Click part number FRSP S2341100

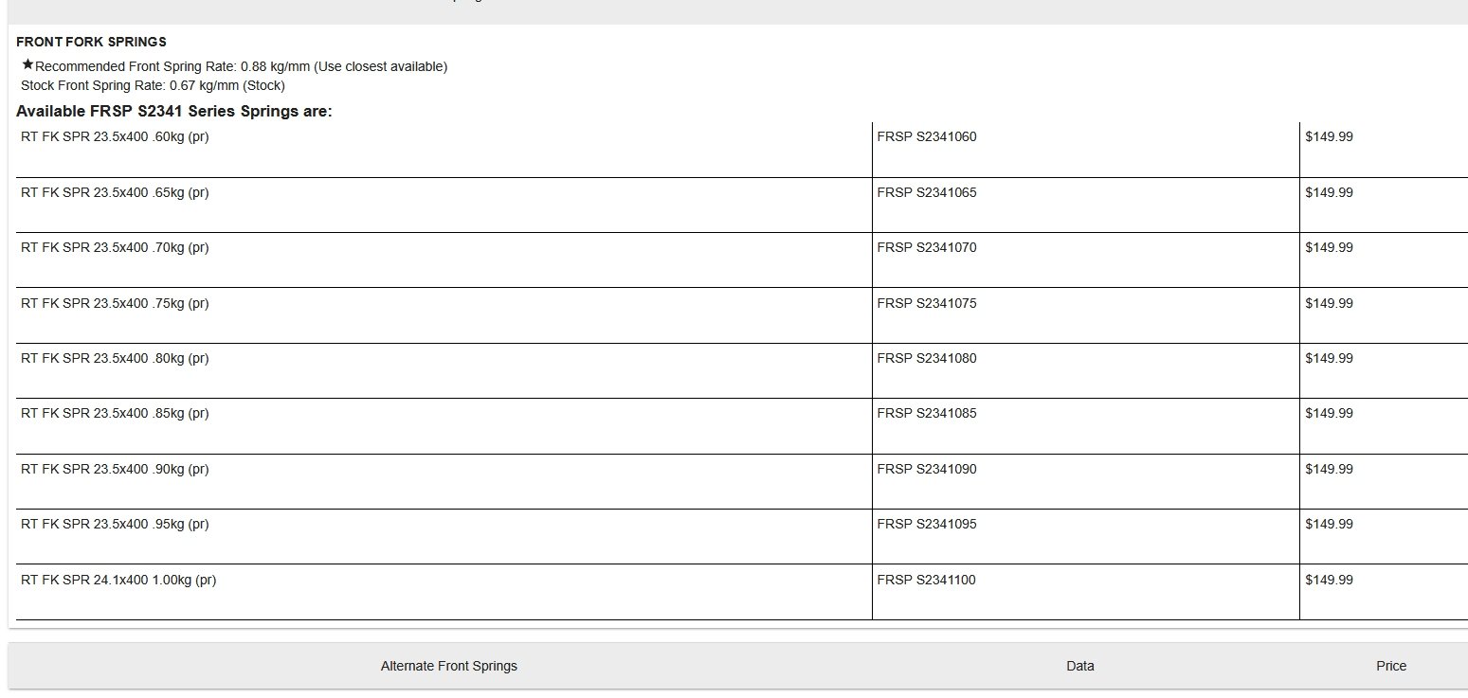pyautogui.click(x=926, y=580)
